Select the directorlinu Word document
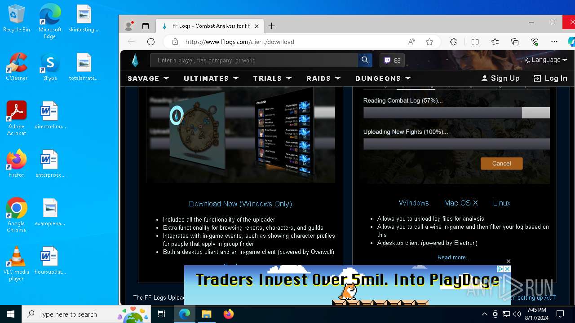 click(50, 115)
